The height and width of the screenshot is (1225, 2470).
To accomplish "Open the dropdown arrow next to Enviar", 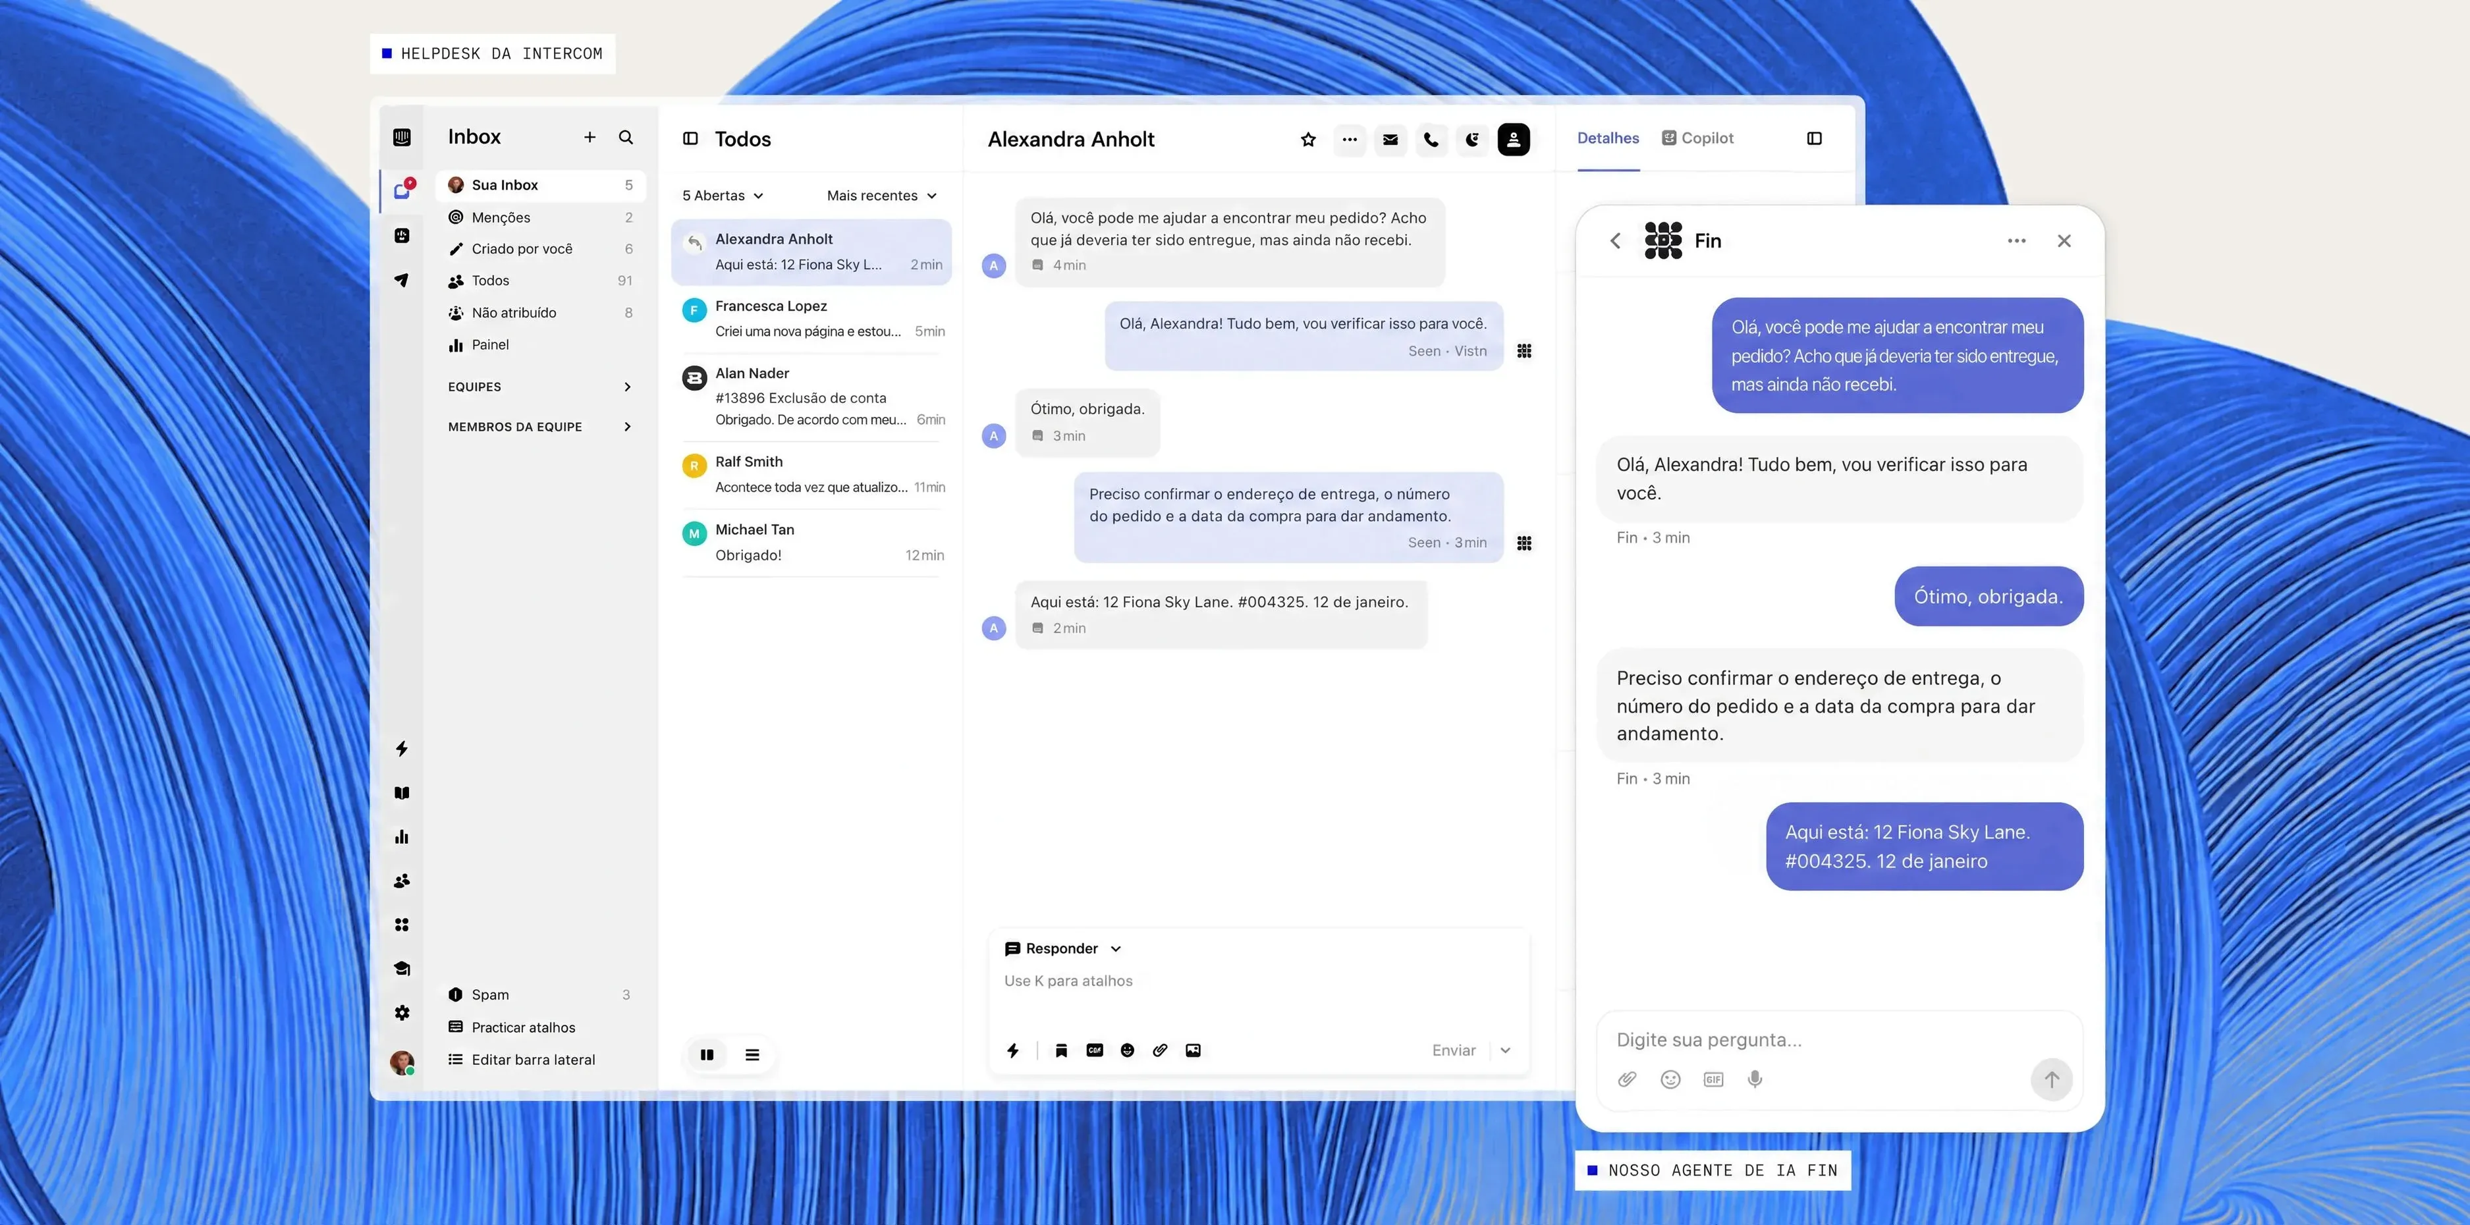I will tap(1506, 1050).
